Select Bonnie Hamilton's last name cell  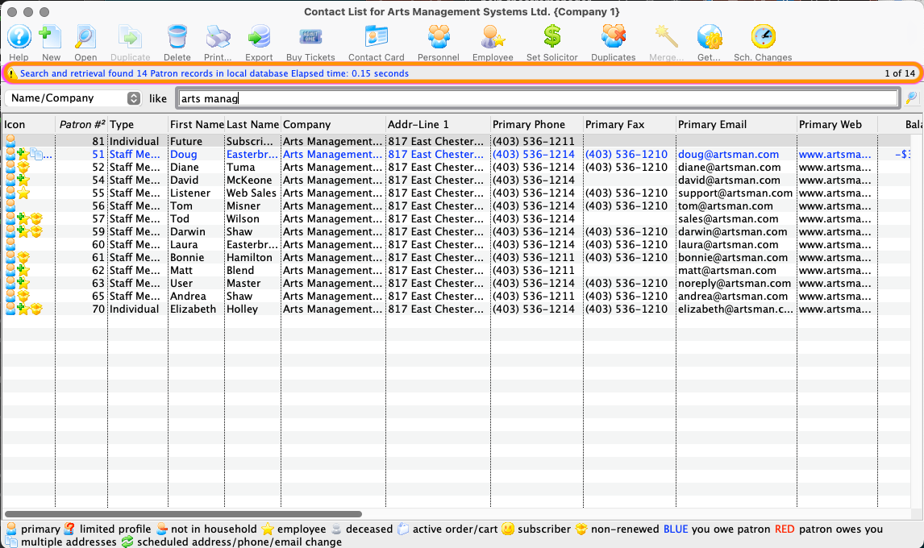click(253, 258)
